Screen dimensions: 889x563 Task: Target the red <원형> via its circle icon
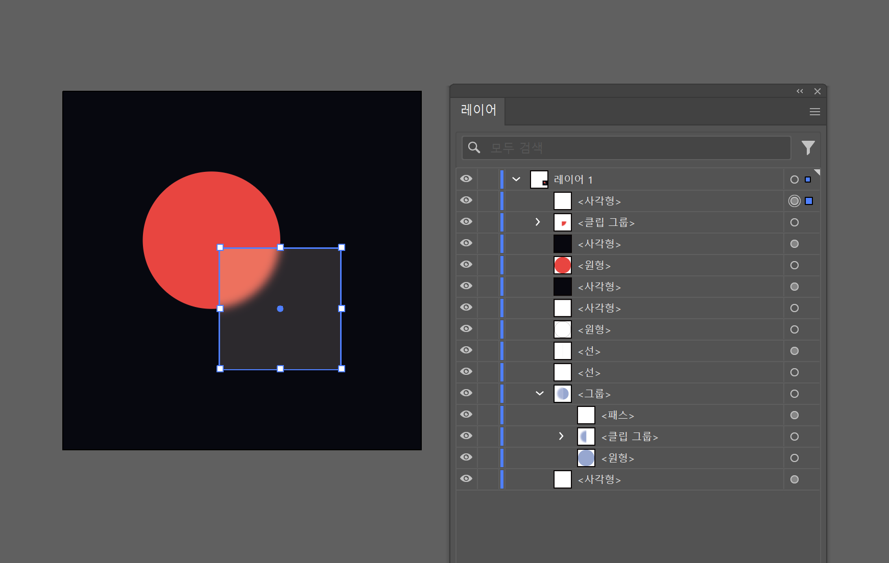[x=795, y=265]
